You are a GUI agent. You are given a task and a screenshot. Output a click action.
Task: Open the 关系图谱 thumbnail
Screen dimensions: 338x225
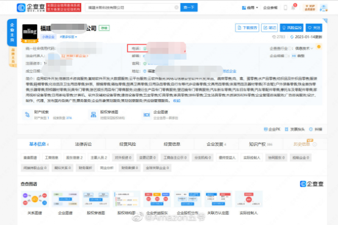pyautogui.click(x=35, y=199)
